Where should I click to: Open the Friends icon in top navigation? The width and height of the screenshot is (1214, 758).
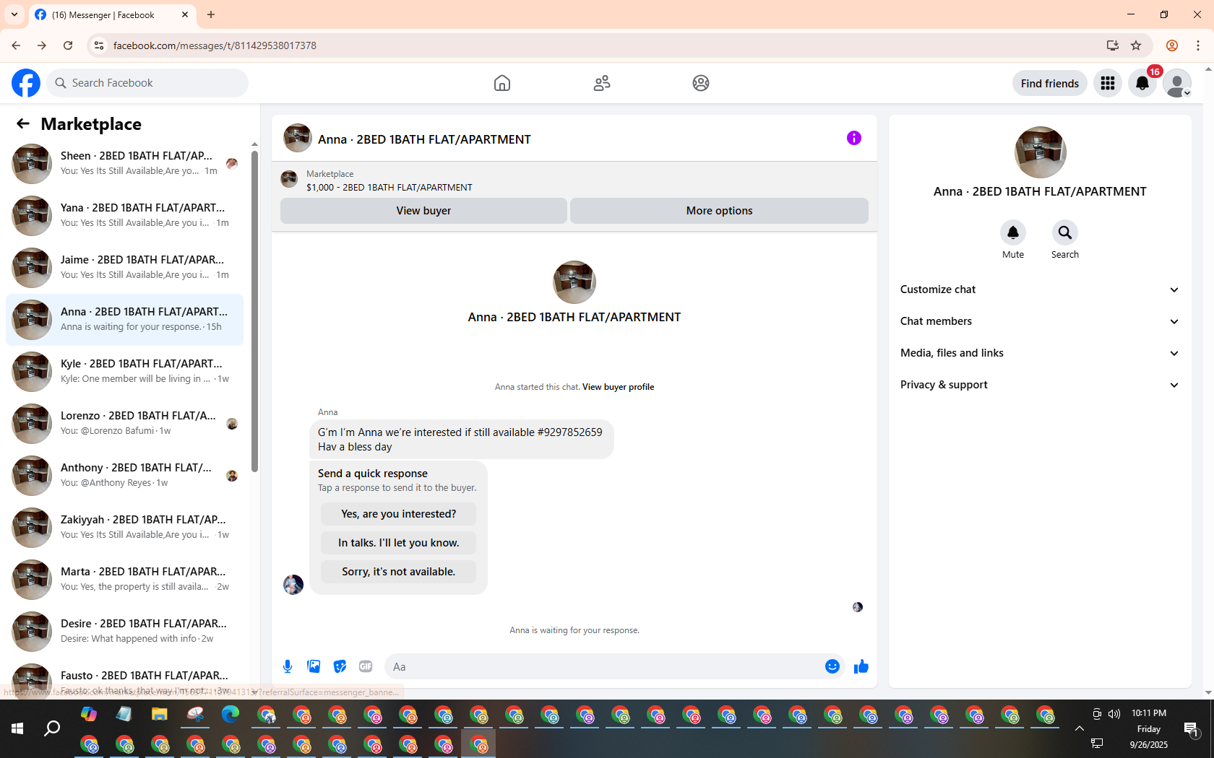602,83
